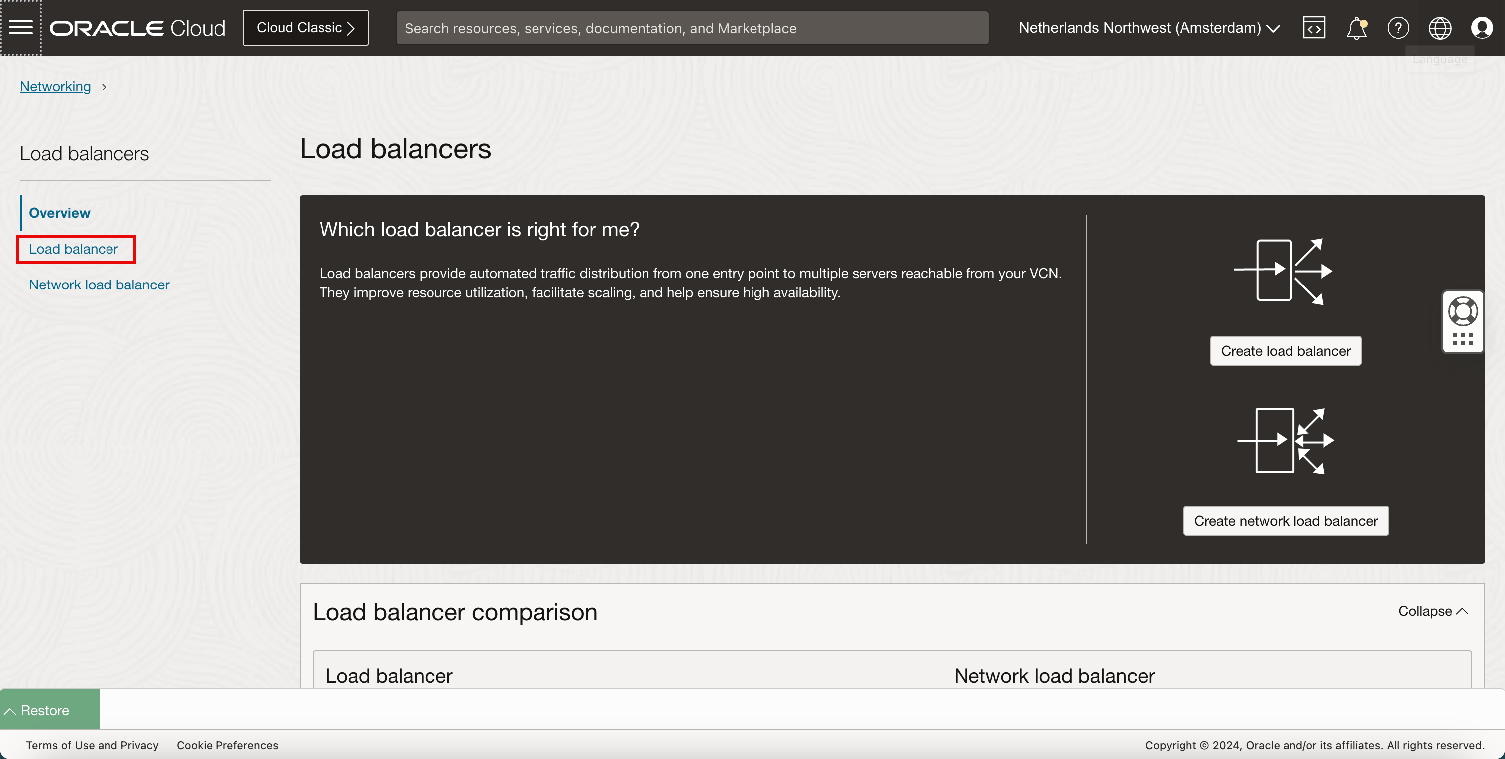The width and height of the screenshot is (1505, 759).
Task: Click the globe language icon
Action: pos(1440,27)
